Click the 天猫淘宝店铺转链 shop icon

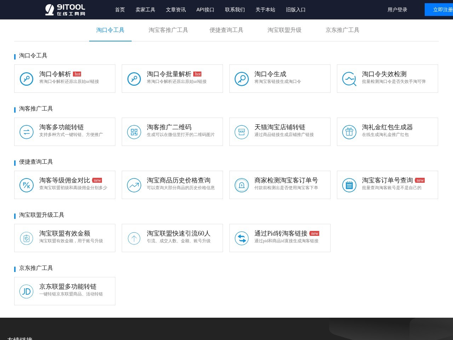241,132
